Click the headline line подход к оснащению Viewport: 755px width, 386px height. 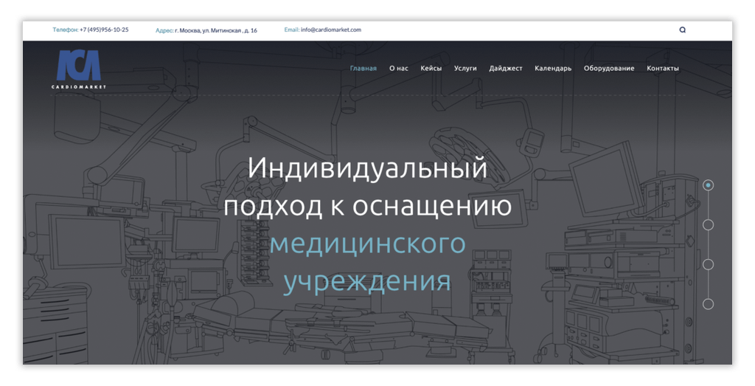[x=367, y=206]
